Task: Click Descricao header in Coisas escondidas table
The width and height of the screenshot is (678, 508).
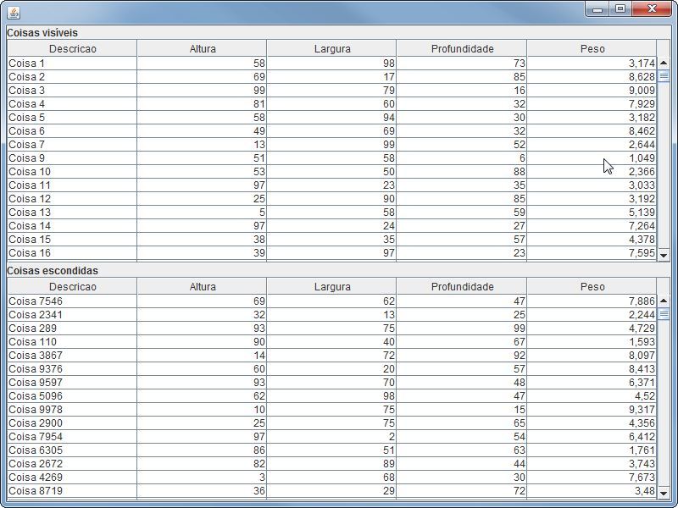Action: [72, 286]
